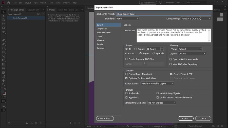
Task: Check the Bookmarks include option
Action: pos(126,93)
